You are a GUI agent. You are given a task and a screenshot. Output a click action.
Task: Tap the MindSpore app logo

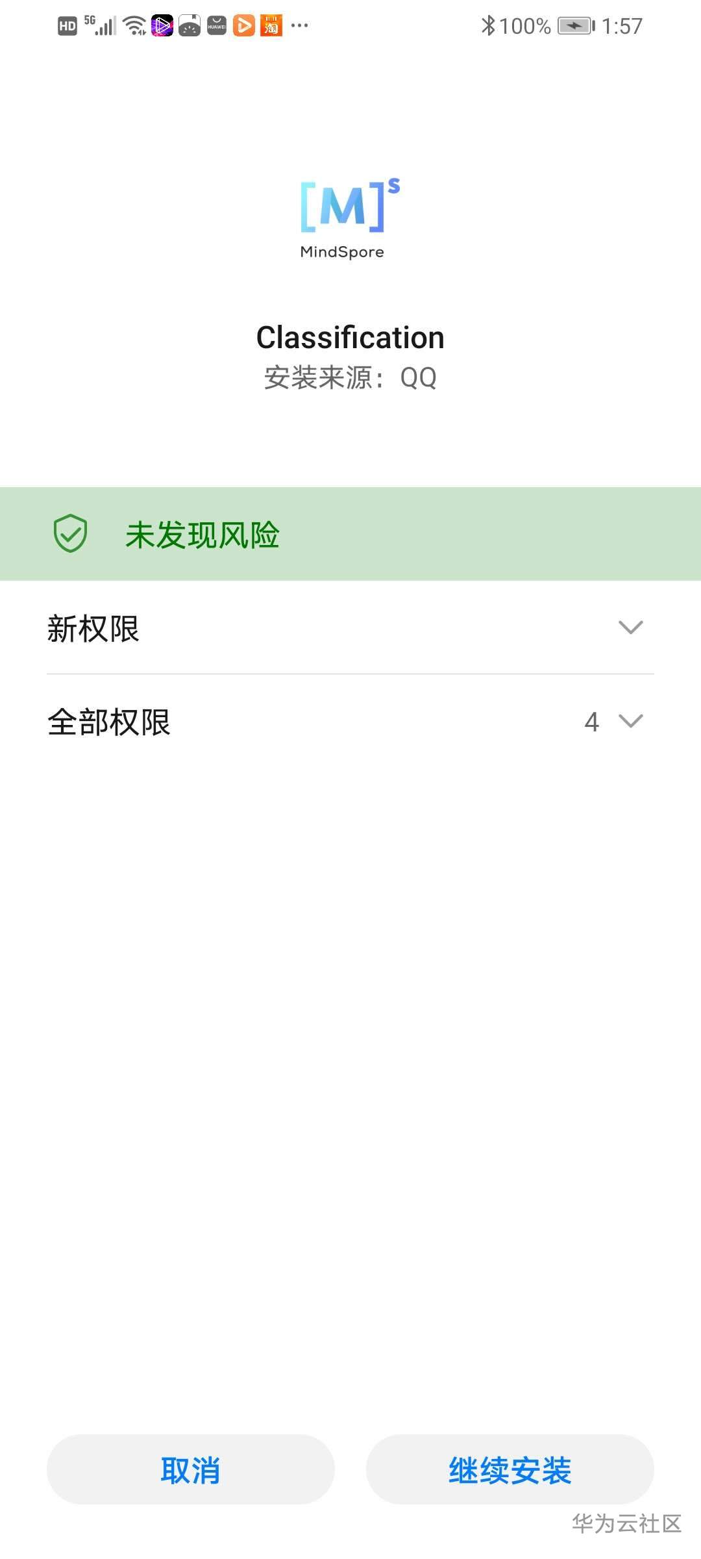click(350, 218)
